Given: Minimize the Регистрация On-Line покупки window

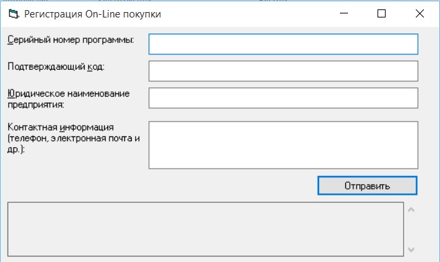Looking at the screenshot, I should (344, 13).
